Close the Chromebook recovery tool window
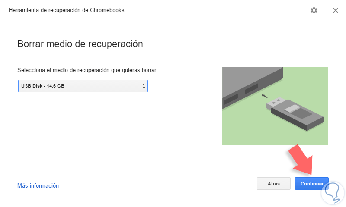 tap(336, 10)
